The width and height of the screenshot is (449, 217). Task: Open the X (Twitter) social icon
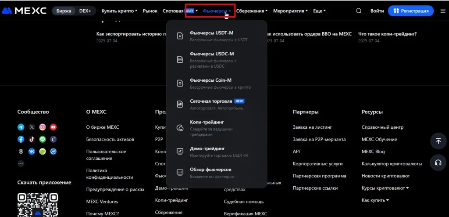pyautogui.click(x=32, y=127)
